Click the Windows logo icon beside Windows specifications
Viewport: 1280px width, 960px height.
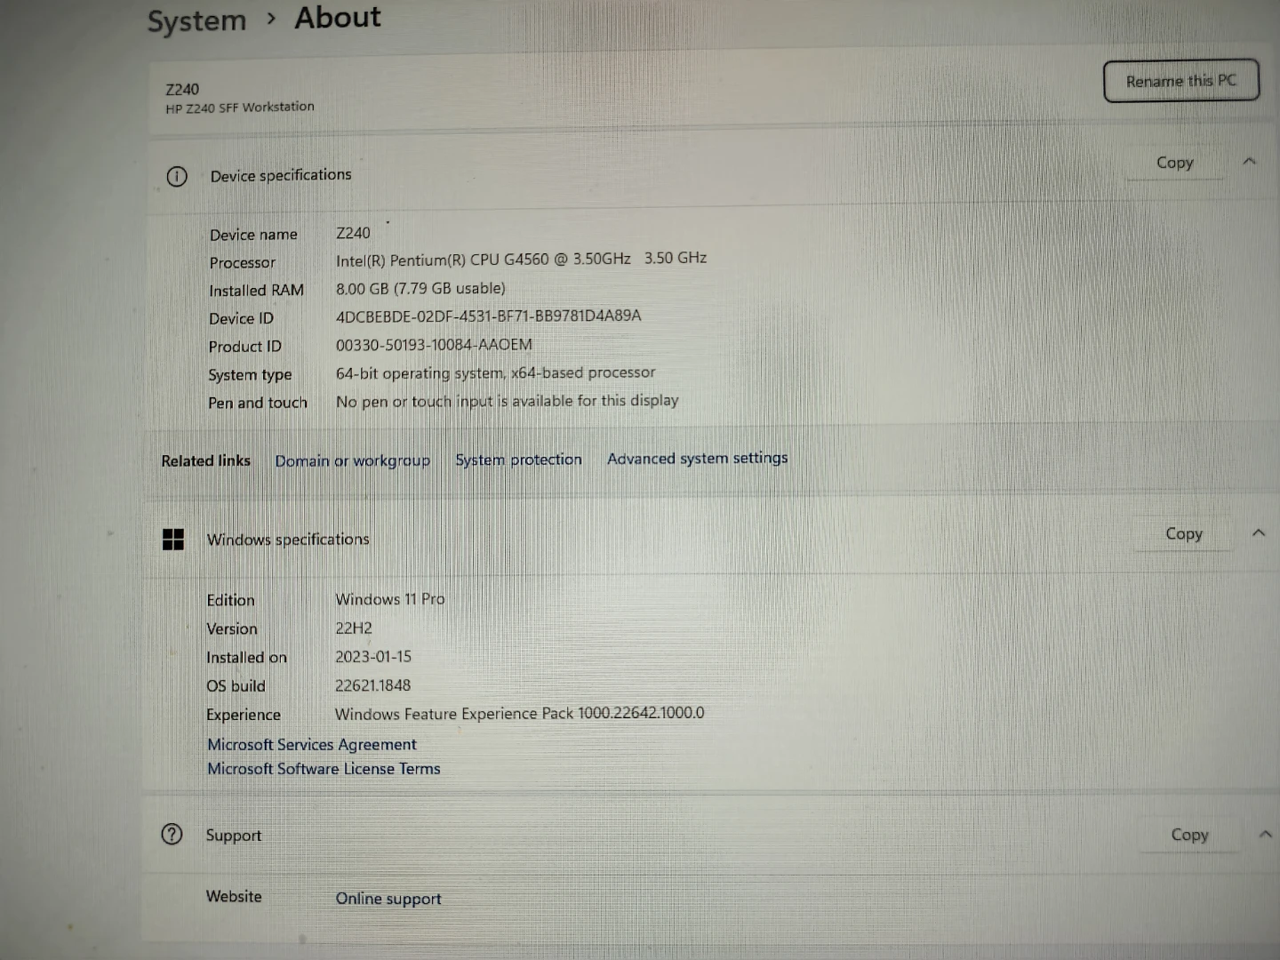coord(173,540)
